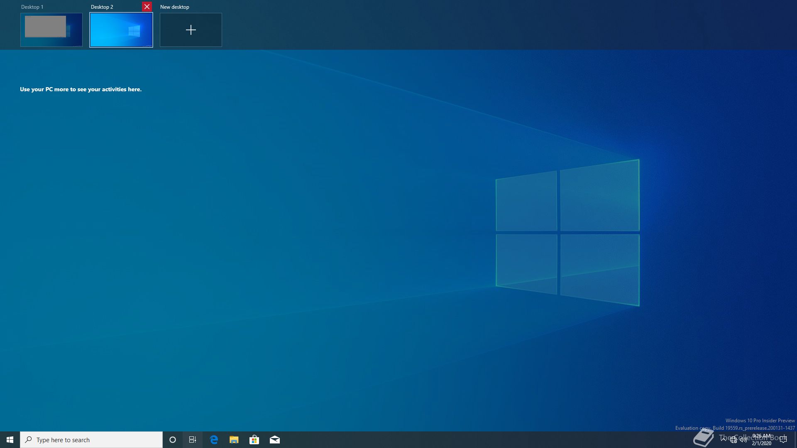797x448 pixels.
Task: Toggle the Task View taskbar button
Action: pos(193,440)
